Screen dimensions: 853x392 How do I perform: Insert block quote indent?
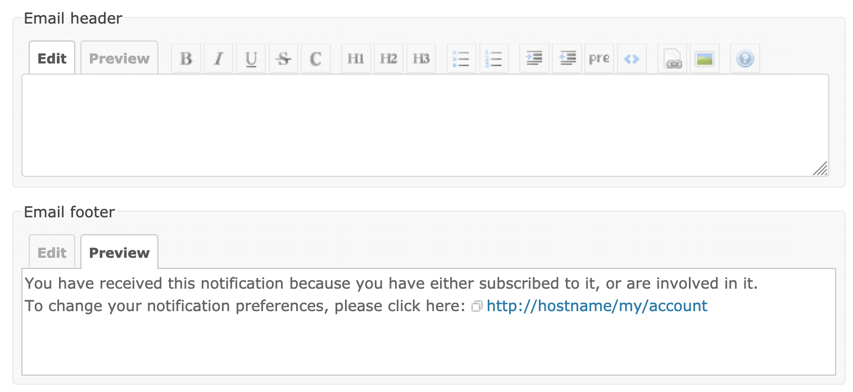[x=534, y=58]
